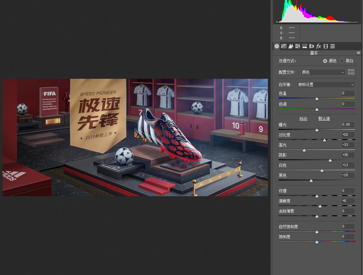Open the 基本 panel flyout menu

(x=359, y=53)
